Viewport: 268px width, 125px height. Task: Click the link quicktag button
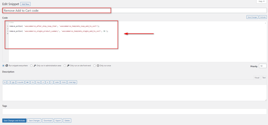(13, 82)
